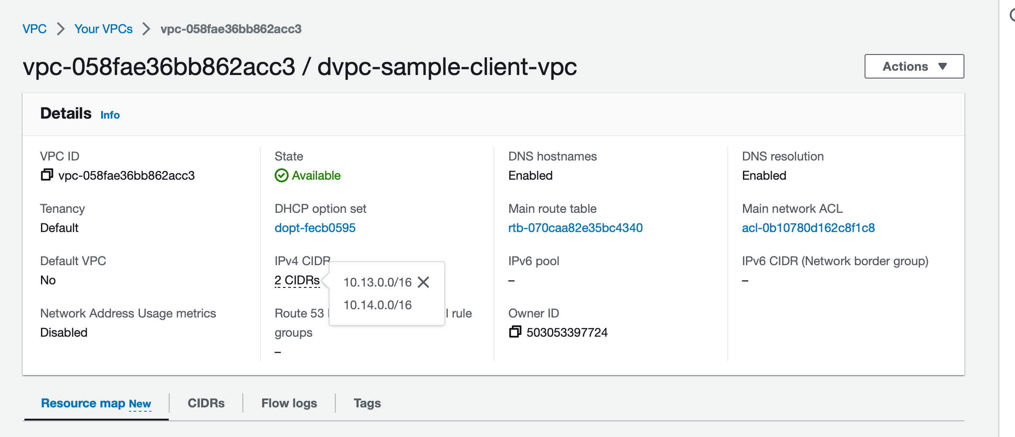Click the New badge on Resource map
The image size is (1015, 437).
(140, 404)
